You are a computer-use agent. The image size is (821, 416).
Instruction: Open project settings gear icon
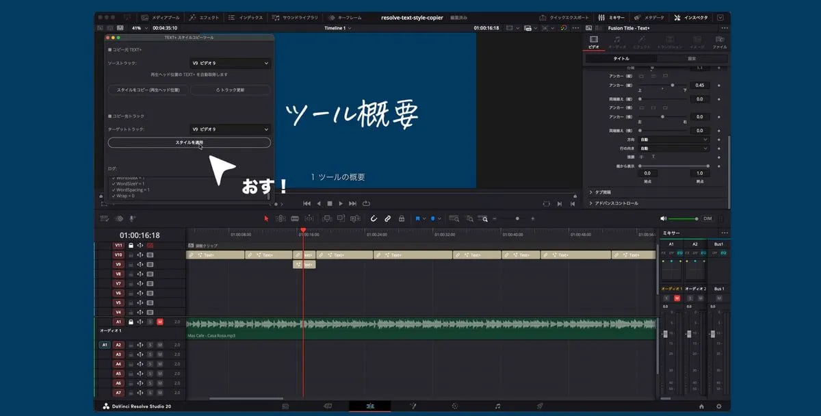pos(718,406)
